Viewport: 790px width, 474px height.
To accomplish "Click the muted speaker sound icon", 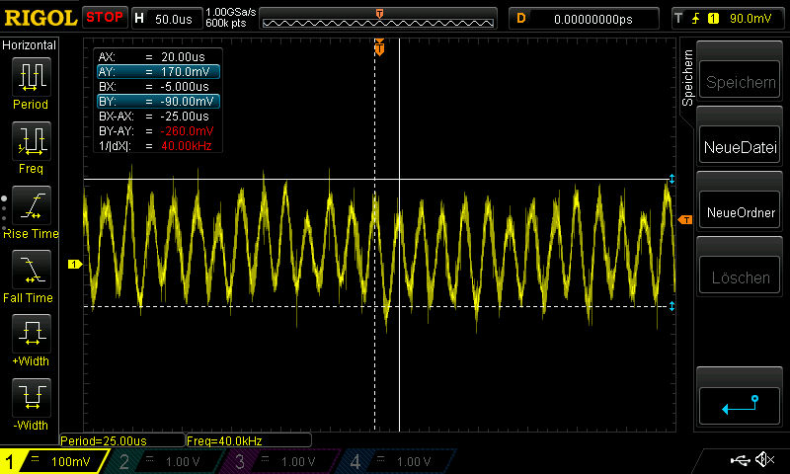I will point(765,459).
